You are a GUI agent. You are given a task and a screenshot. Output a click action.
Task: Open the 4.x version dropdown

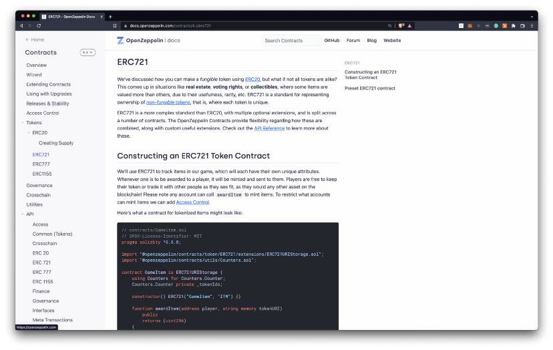[x=87, y=52]
